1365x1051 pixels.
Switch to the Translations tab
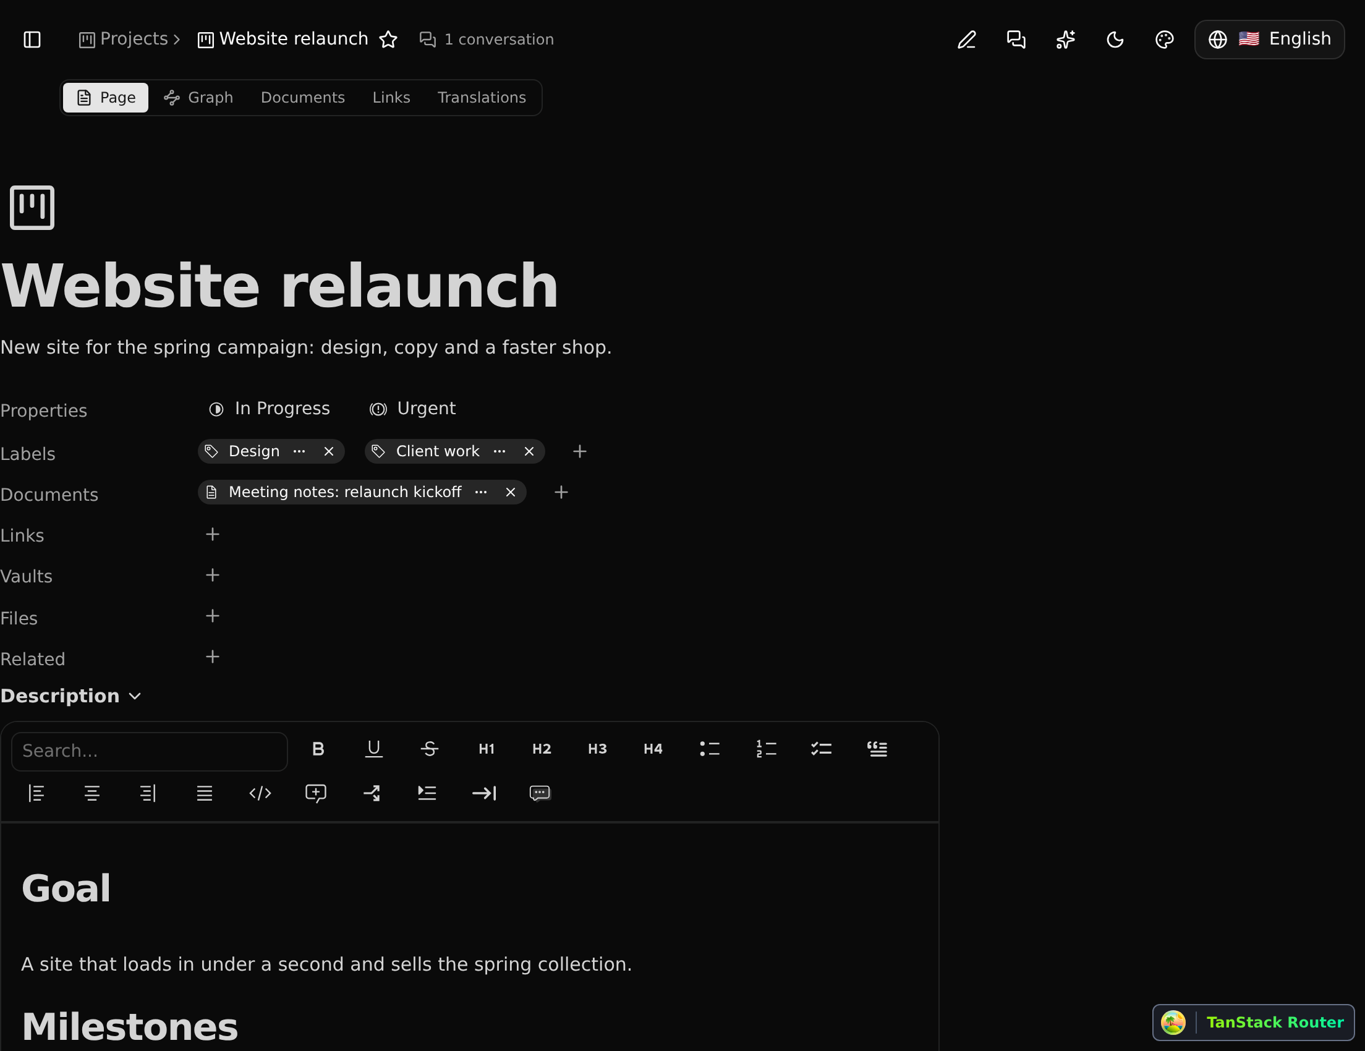coord(481,98)
